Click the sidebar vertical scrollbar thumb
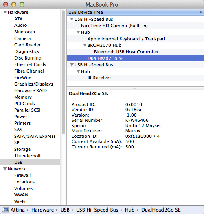The height and width of the screenshot is (214, 204). [63, 72]
